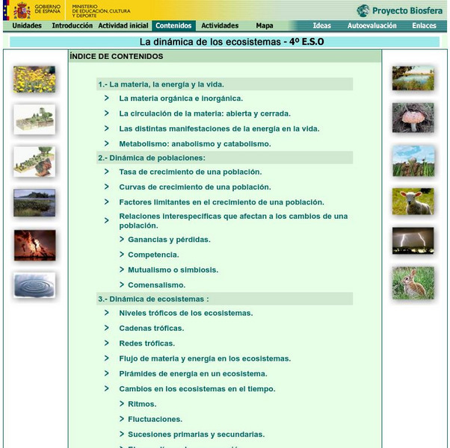Open Sucesiones primarias y secundarias link
450x448 pixels.
[x=197, y=435]
